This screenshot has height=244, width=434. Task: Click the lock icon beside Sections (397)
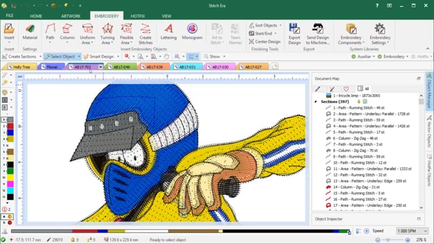[359, 102]
